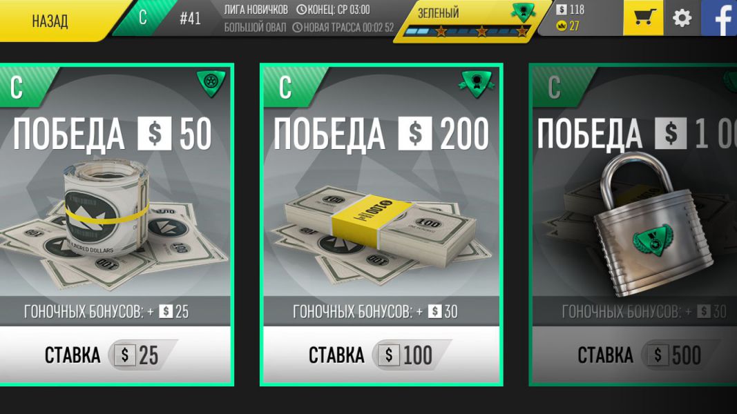Click Лига новичков league info
737x414 pixels.
point(256,10)
